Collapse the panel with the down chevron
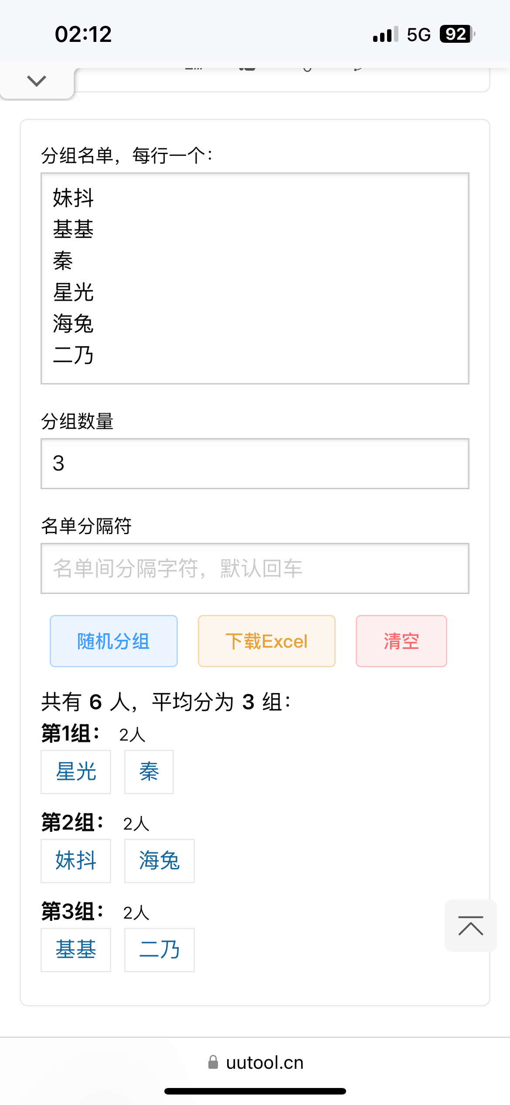This screenshot has width=510, height=1105. [37, 81]
